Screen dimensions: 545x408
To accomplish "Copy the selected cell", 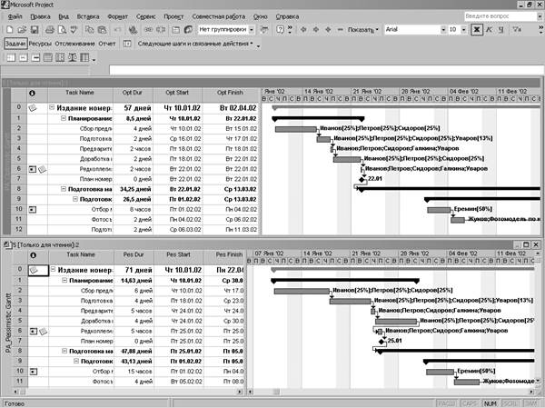I will tap(89, 30).
